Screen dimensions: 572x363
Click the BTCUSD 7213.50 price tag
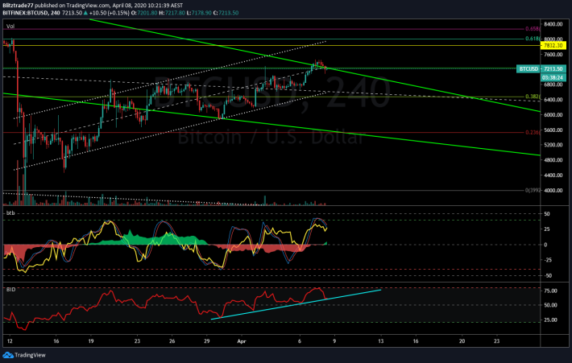(x=541, y=69)
